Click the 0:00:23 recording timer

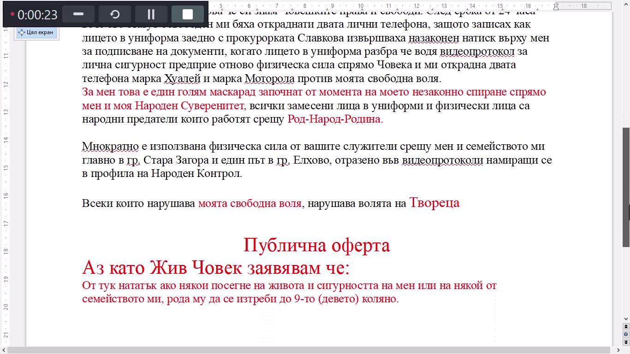point(37,15)
